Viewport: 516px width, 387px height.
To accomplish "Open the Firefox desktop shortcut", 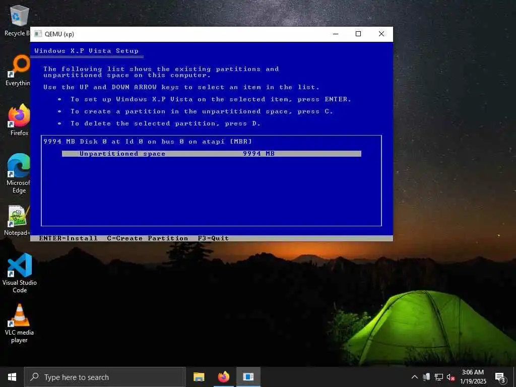I will pyautogui.click(x=19, y=120).
